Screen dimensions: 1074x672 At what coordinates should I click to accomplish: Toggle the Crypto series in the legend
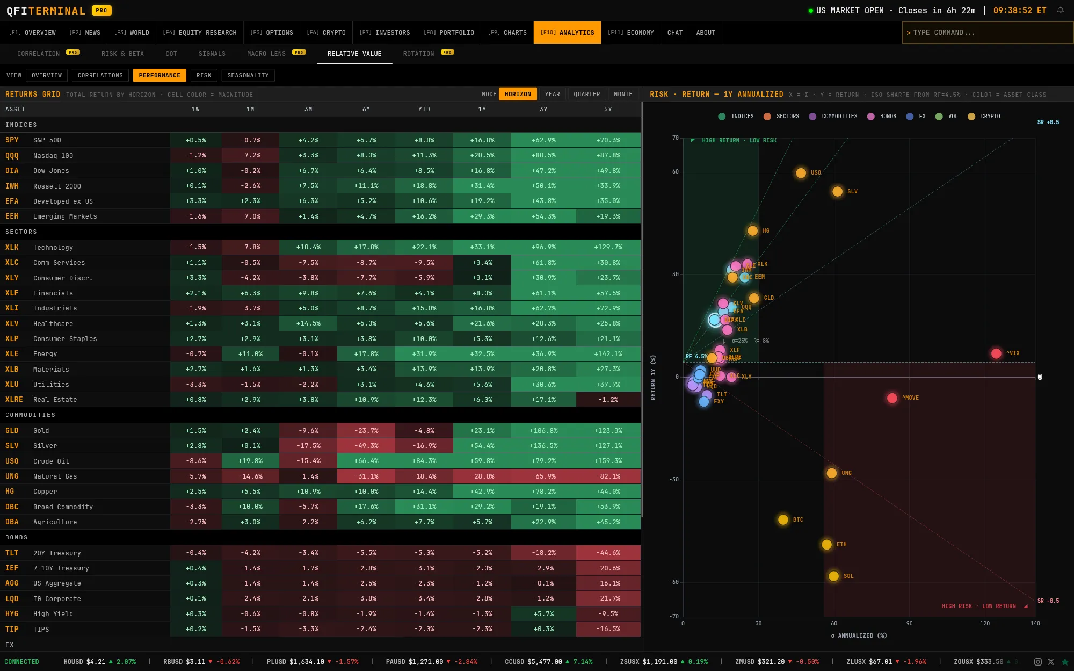[984, 117]
